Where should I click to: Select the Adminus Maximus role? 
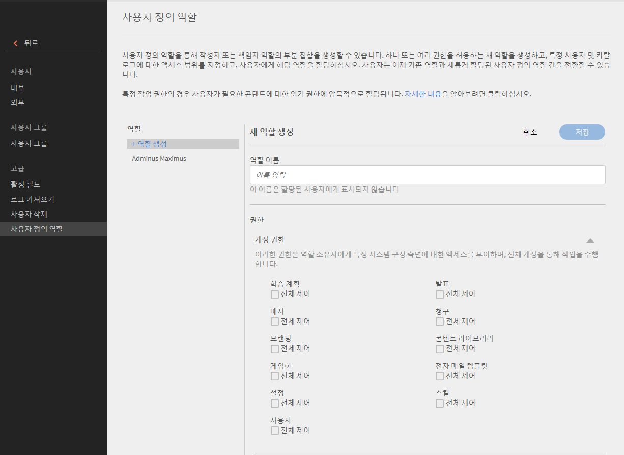pyautogui.click(x=159, y=159)
